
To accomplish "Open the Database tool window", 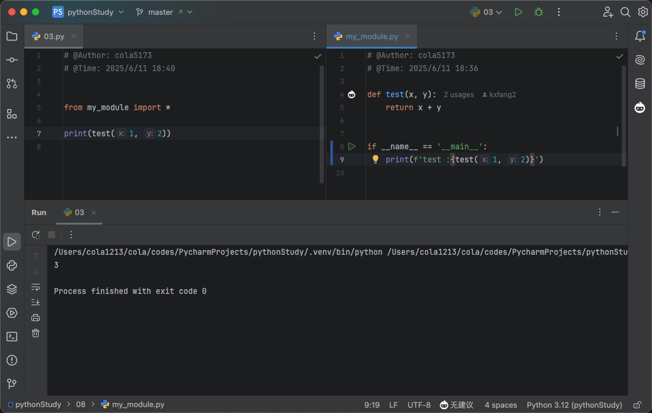I will [640, 84].
